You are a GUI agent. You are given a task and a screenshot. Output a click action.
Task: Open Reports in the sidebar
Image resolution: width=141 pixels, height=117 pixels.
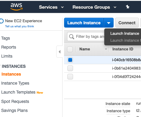click(x=9, y=47)
